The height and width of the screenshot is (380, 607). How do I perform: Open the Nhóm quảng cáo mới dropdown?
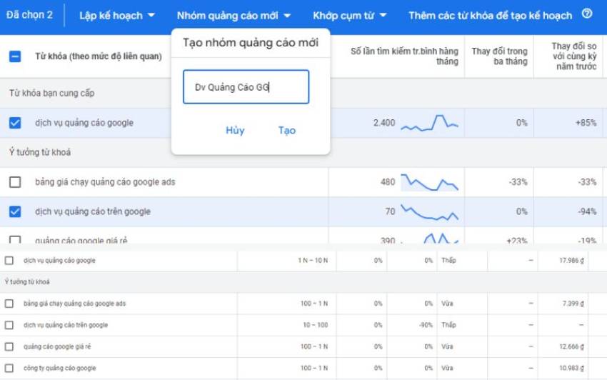234,16
